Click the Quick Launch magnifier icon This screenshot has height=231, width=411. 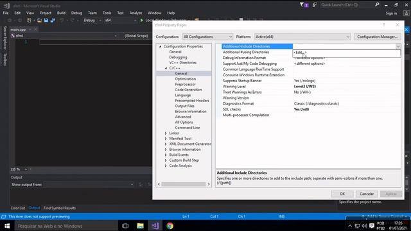point(377,4)
